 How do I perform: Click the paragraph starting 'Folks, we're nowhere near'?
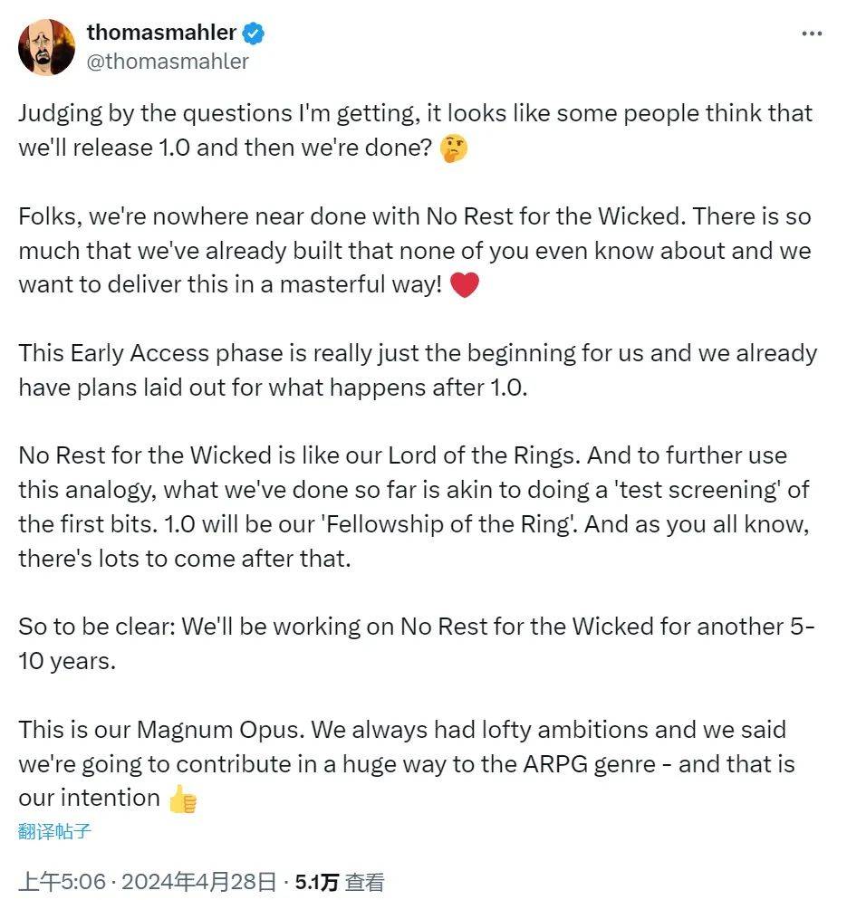415,251
